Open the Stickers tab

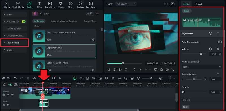point(81,5)
